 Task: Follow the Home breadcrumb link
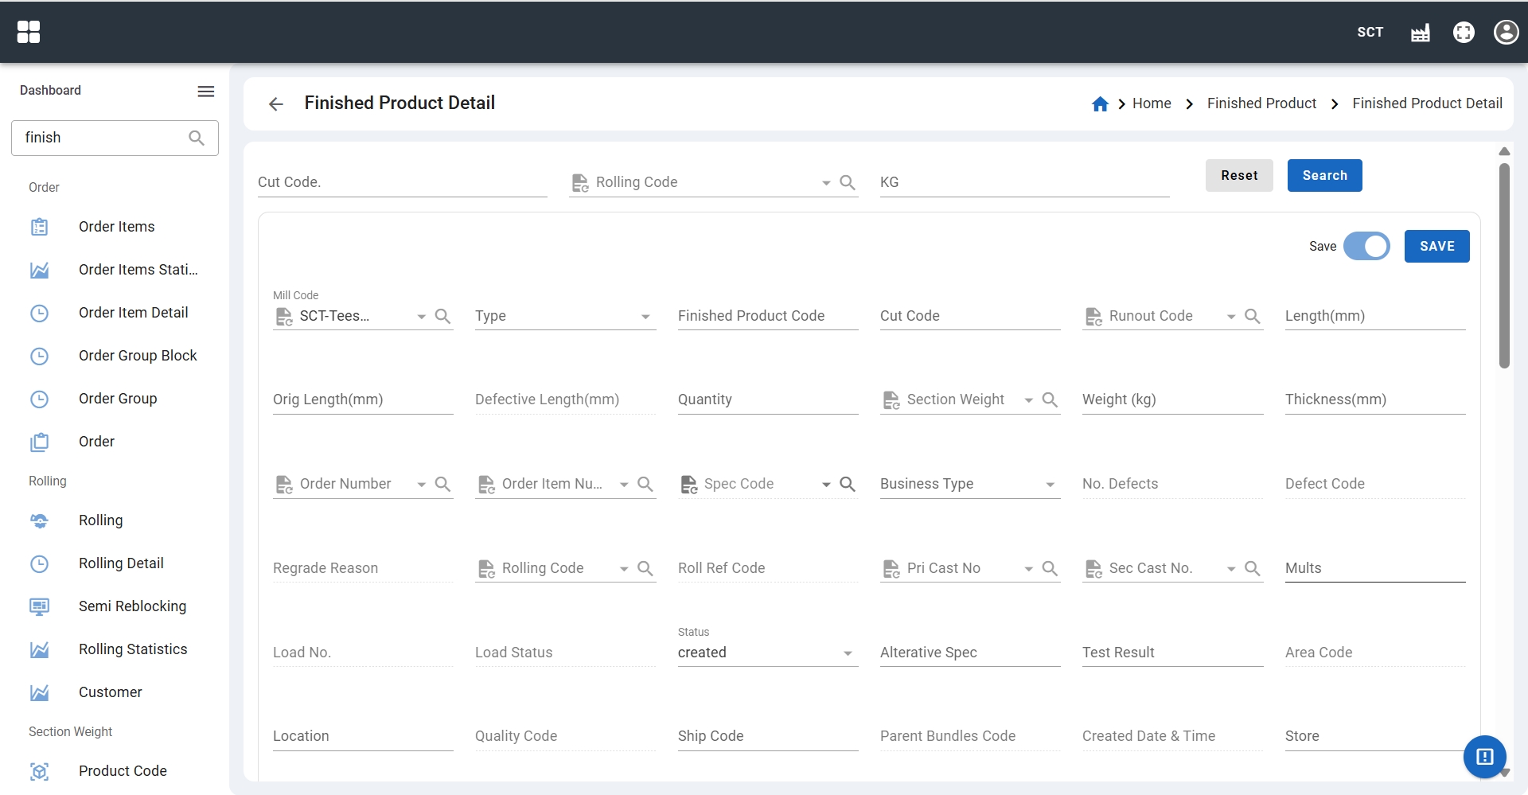point(1152,103)
